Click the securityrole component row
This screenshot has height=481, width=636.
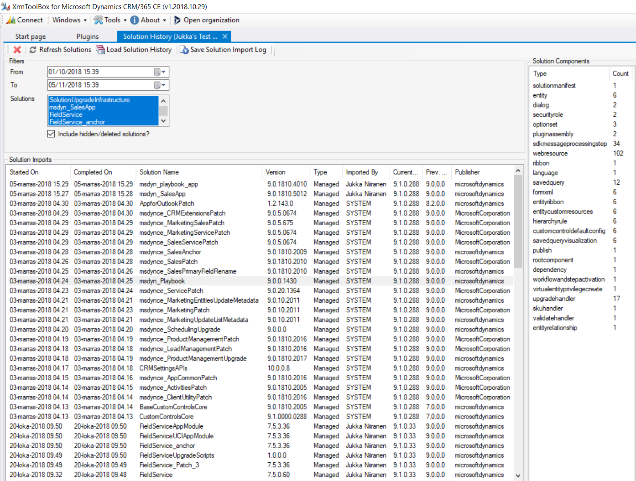coord(580,115)
